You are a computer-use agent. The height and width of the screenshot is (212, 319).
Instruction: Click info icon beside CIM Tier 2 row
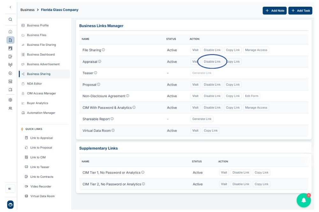point(144,184)
